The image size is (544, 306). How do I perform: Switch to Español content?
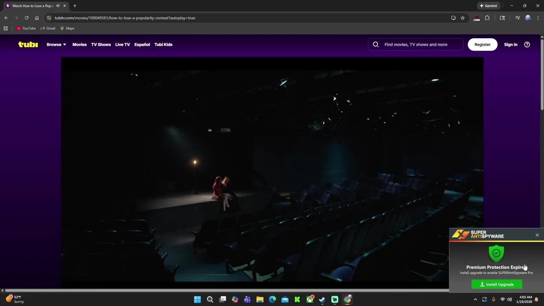[x=142, y=45]
